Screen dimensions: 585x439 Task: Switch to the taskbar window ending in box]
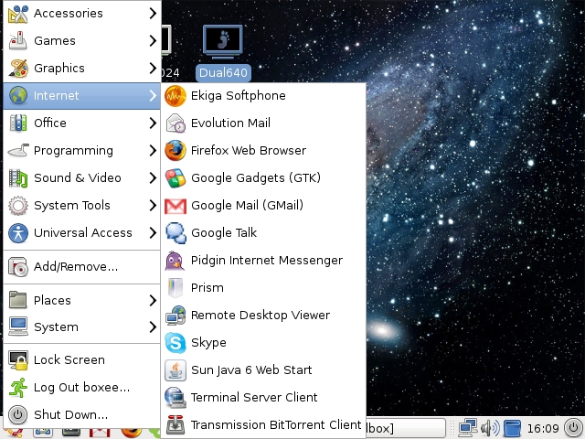406,428
